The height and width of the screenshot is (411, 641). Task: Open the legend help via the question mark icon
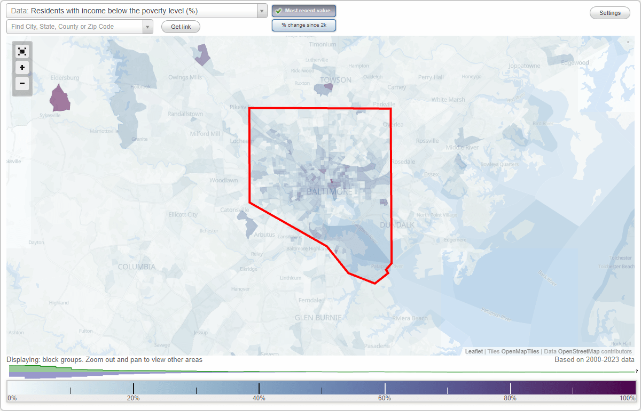[636, 372]
